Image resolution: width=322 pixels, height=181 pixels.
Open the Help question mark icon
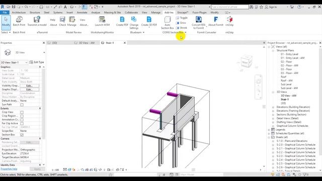tap(299, 7)
